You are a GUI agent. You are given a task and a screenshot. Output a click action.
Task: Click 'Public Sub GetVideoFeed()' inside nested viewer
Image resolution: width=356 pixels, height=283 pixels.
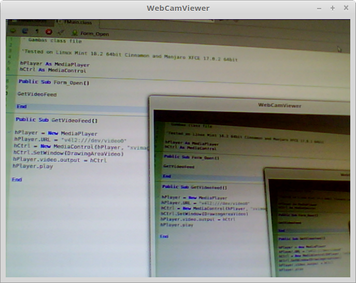click(194, 187)
